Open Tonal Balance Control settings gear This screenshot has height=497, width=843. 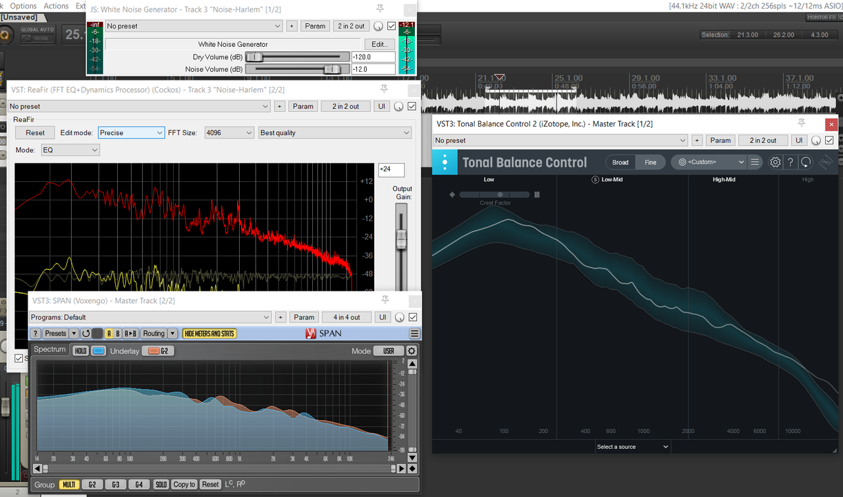[775, 162]
